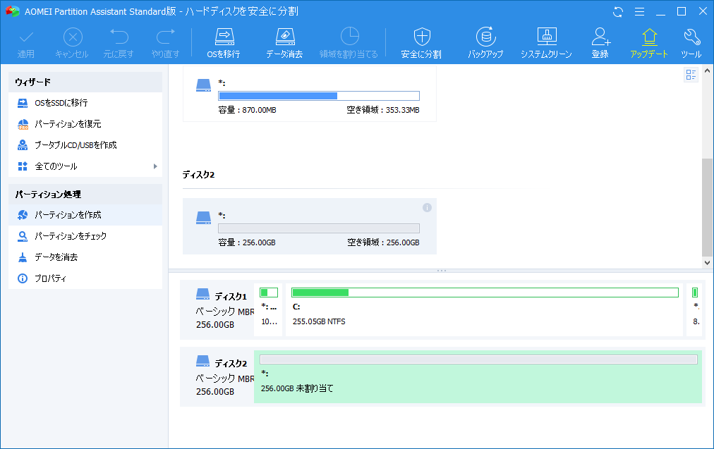Select ディスク2 in the disk map
Screen dimensions: 714x449
tap(217, 376)
